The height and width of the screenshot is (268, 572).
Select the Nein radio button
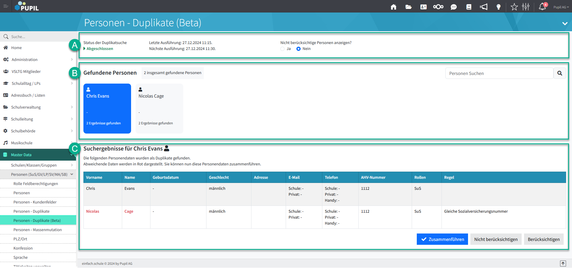(299, 49)
